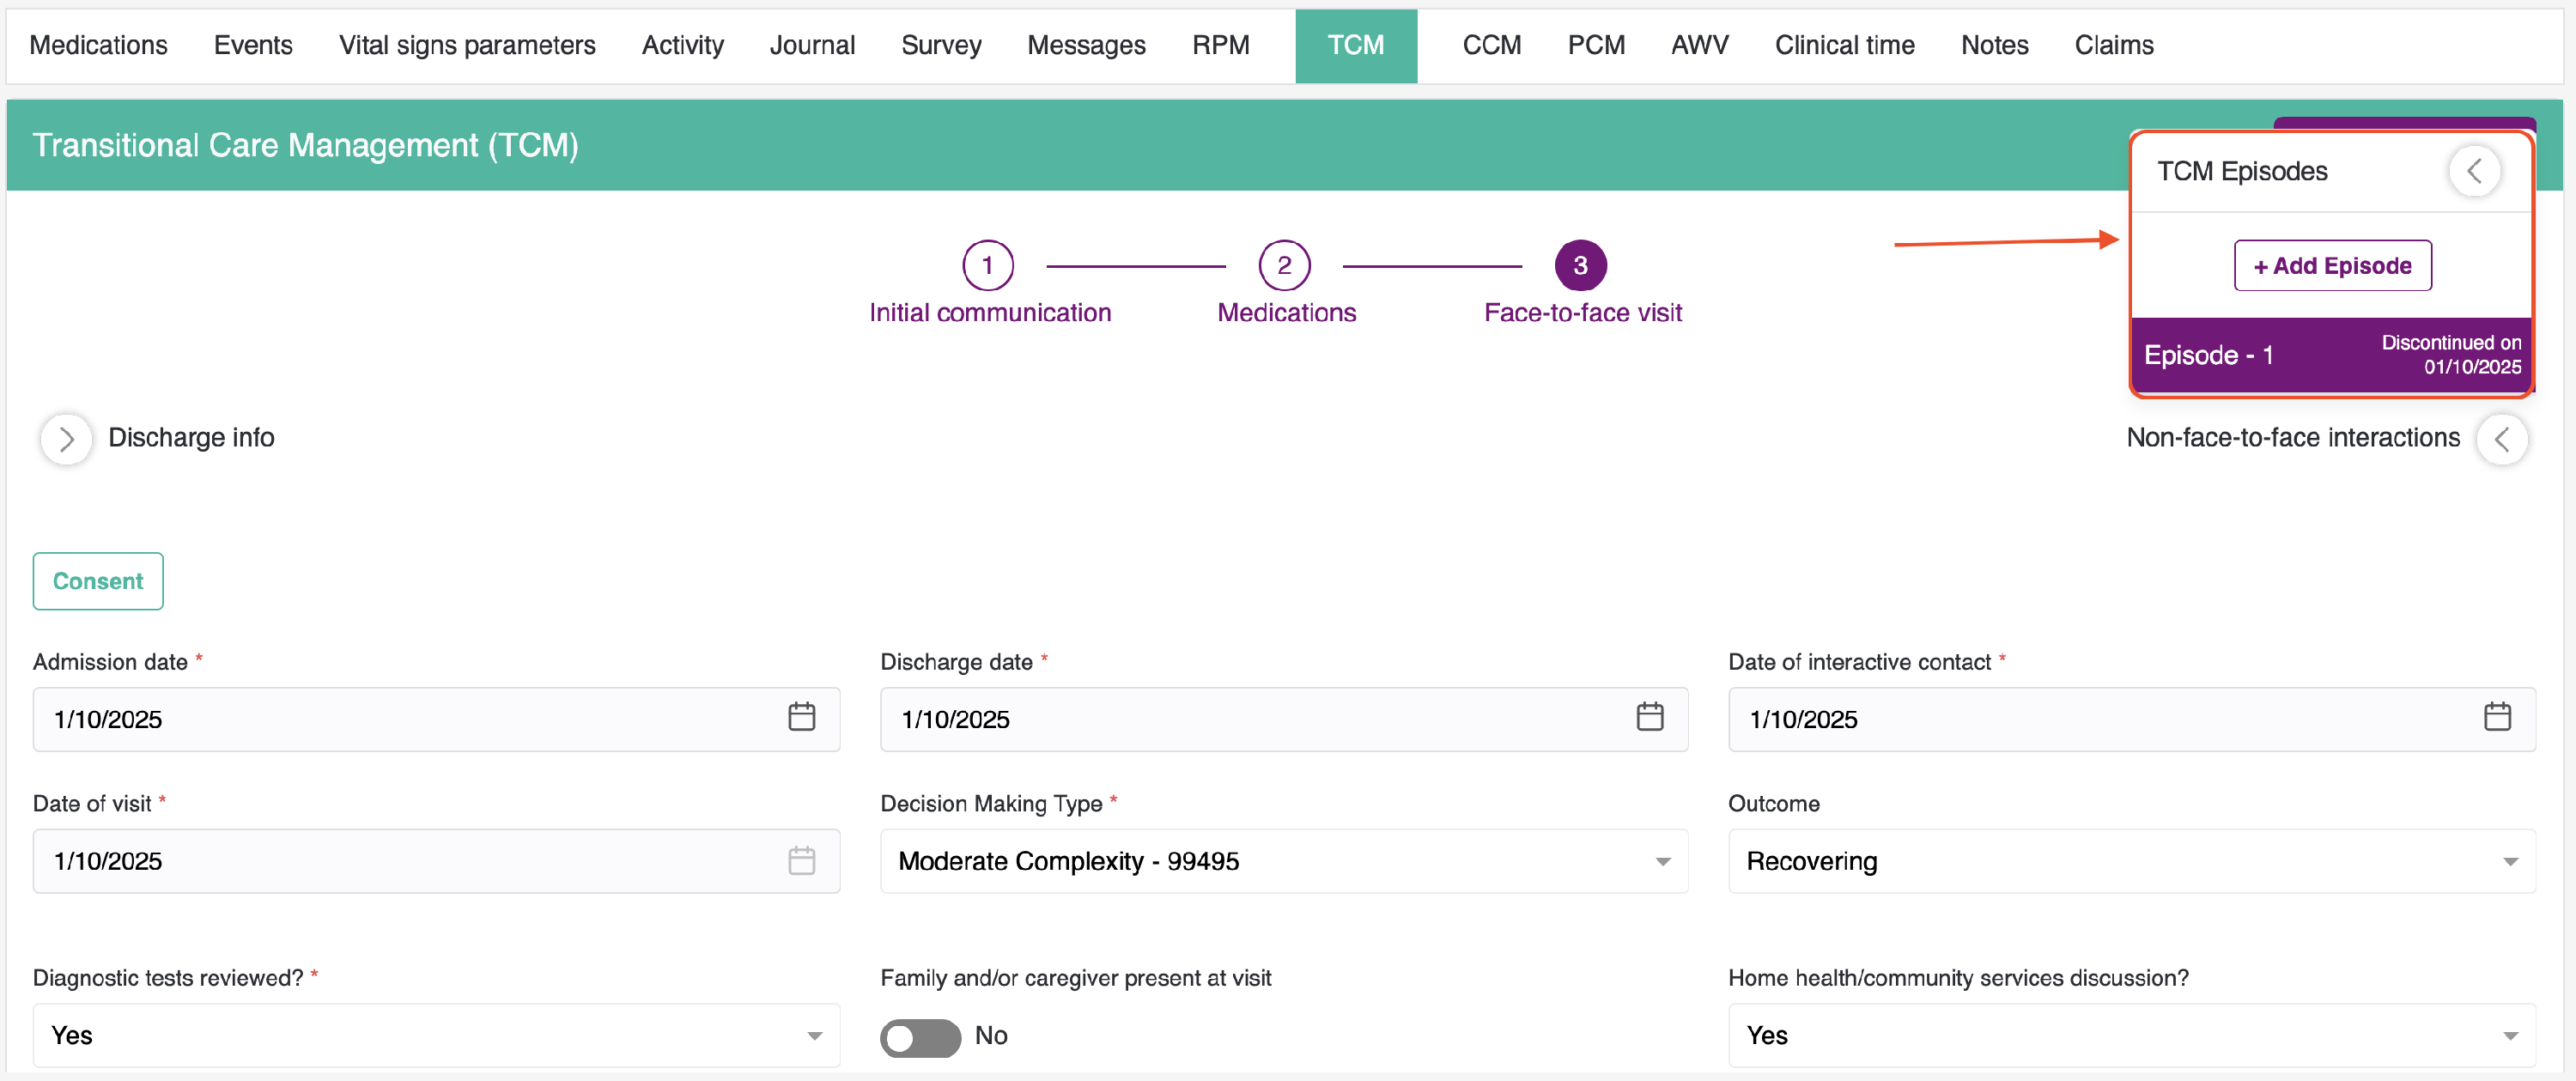
Task: Switch to the CCM tab
Action: click(x=1491, y=45)
